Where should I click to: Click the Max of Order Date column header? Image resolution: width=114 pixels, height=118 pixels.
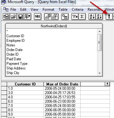tap(62, 84)
